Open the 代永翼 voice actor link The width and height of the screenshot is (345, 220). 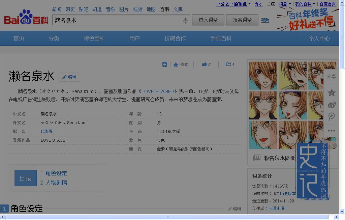[x=46, y=131]
